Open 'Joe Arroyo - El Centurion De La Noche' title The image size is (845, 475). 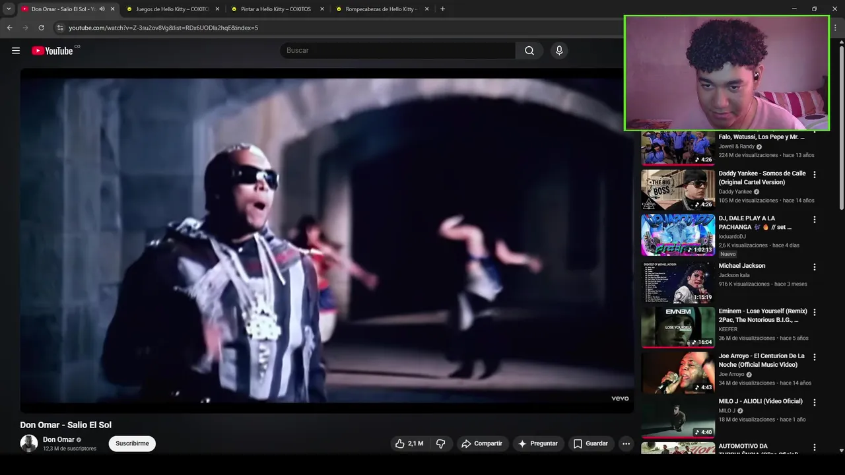pyautogui.click(x=762, y=360)
